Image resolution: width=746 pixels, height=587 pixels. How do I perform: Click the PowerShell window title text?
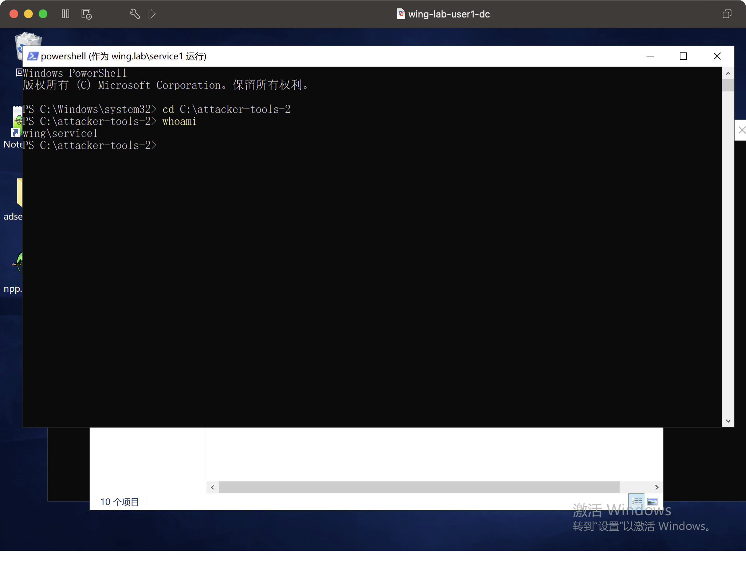(x=123, y=56)
